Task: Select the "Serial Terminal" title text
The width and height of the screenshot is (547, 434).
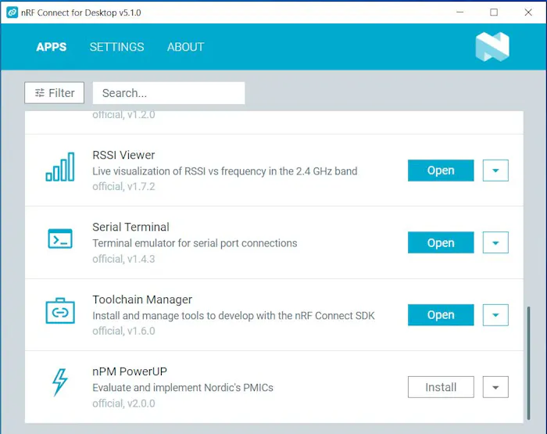Action: [x=130, y=227]
